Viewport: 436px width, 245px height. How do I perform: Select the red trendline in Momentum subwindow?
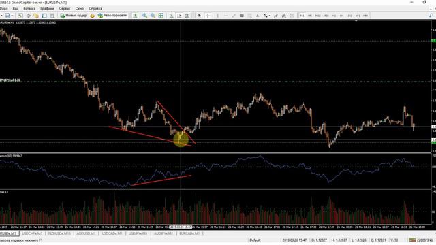coord(161,180)
